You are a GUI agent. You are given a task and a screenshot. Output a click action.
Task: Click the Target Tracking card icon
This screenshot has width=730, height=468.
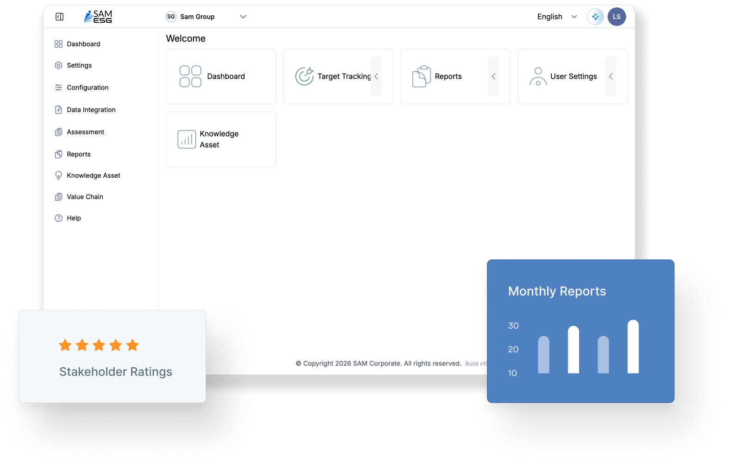click(x=304, y=76)
